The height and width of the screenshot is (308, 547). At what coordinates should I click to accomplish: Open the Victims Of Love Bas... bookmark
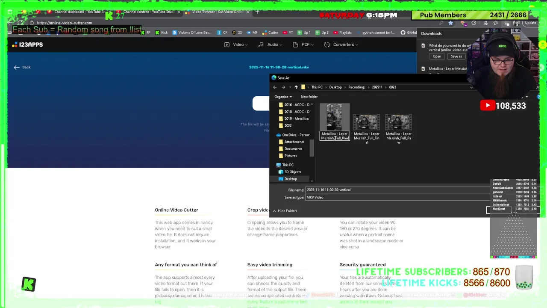click(192, 33)
